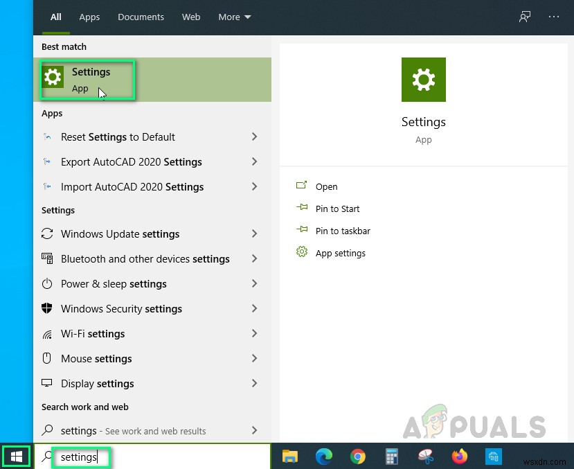Click Open to launch the Settings app
This screenshot has height=469, width=574.
coord(325,186)
